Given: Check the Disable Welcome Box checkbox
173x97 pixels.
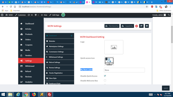Looking at the screenshot, I should pos(105,81).
